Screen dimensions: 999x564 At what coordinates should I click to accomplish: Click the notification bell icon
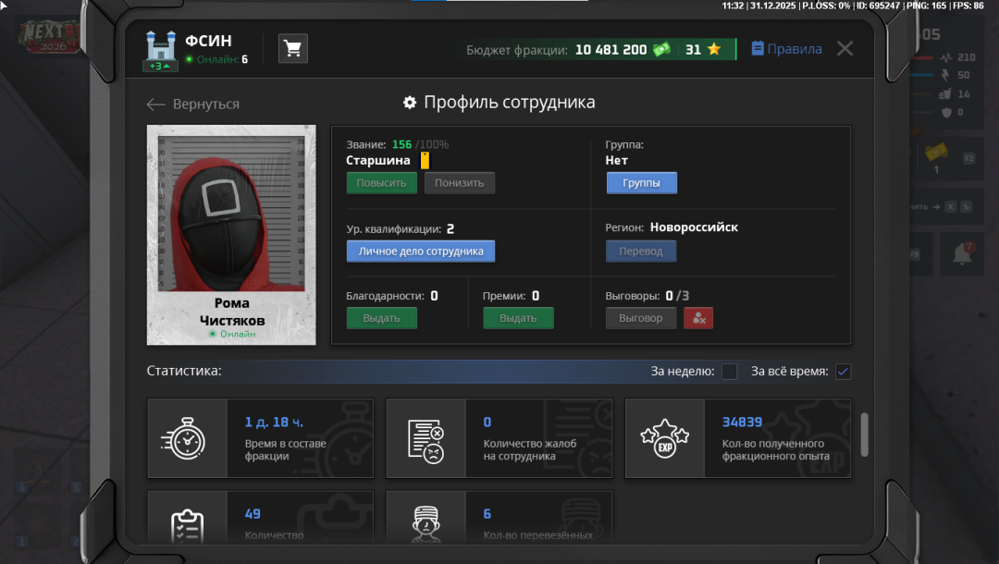click(962, 253)
